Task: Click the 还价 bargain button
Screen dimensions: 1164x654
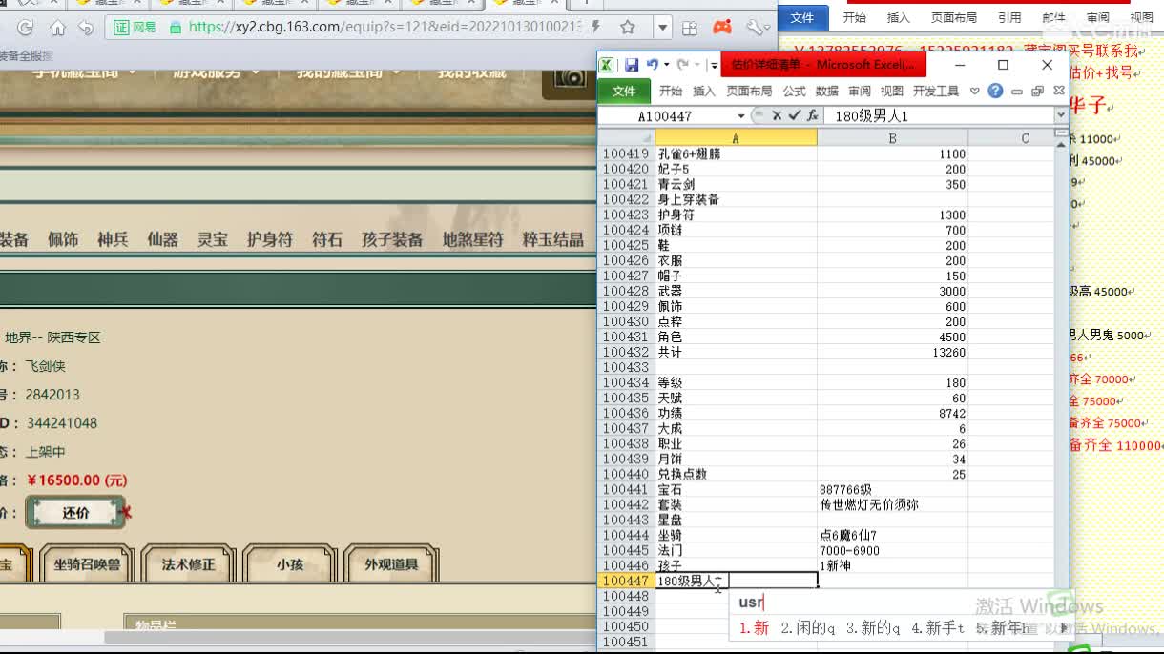Action: click(x=76, y=512)
